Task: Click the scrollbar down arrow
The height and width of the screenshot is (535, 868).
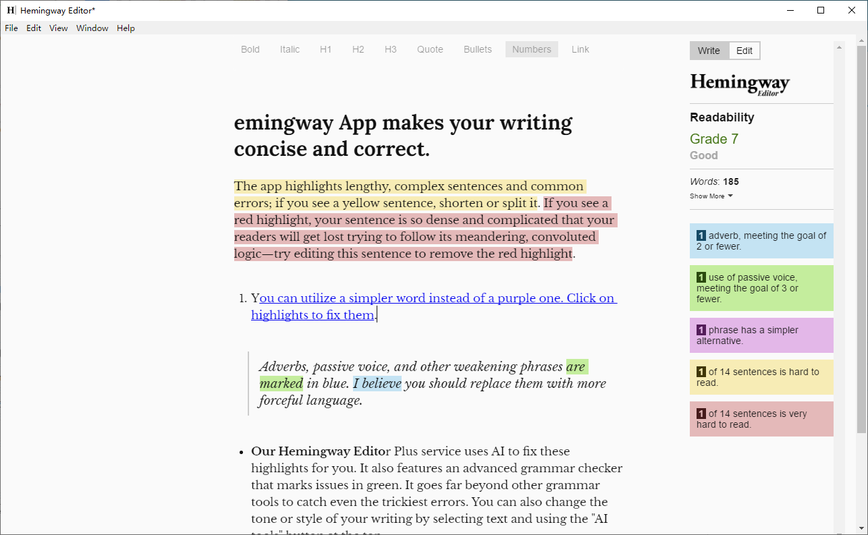Action: 861,528
